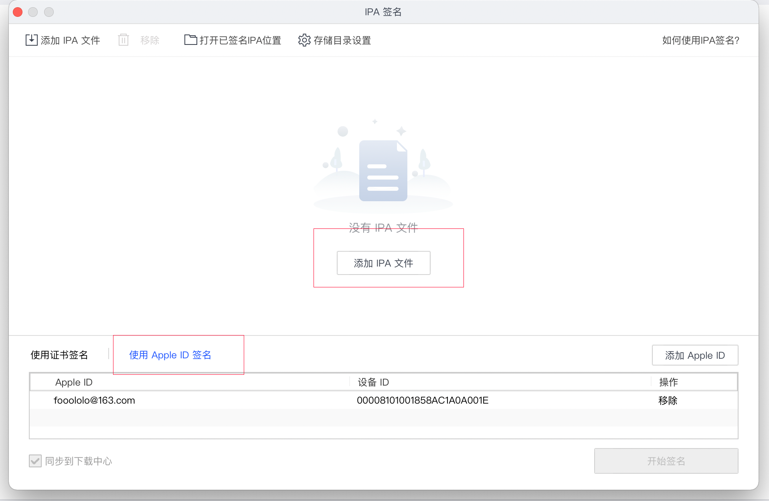
Task: Open the 如何使用IPA签名? help link
Action: click(x=700, y=40)
